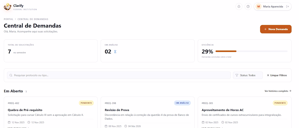Screen dimensions: 299x128
Task: Click the 08 Nov 2025 date
Action: (115, 126)
